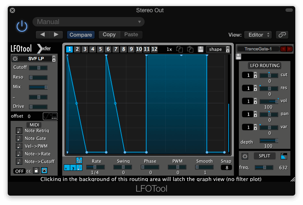
Task: Open the vol routing graph number selector
Action: tap(249, 101)
